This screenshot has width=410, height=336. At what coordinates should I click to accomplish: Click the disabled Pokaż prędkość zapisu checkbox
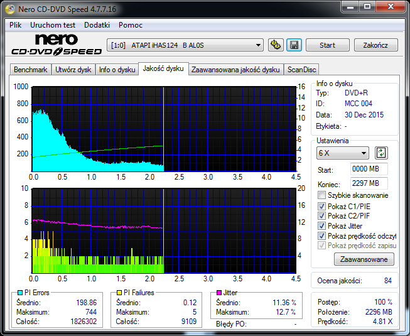(x=321, y=246)
